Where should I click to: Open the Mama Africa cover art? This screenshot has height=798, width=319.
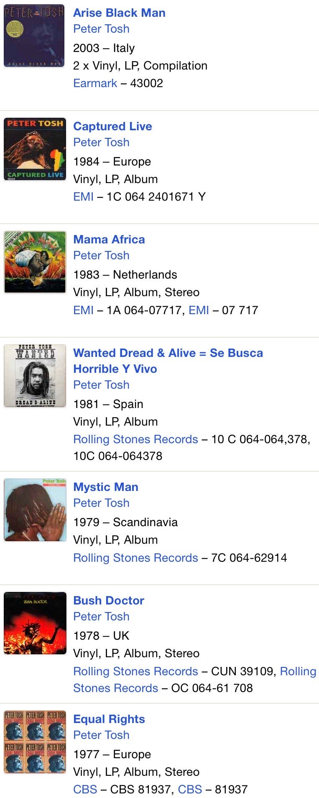(x=35, y=262)
